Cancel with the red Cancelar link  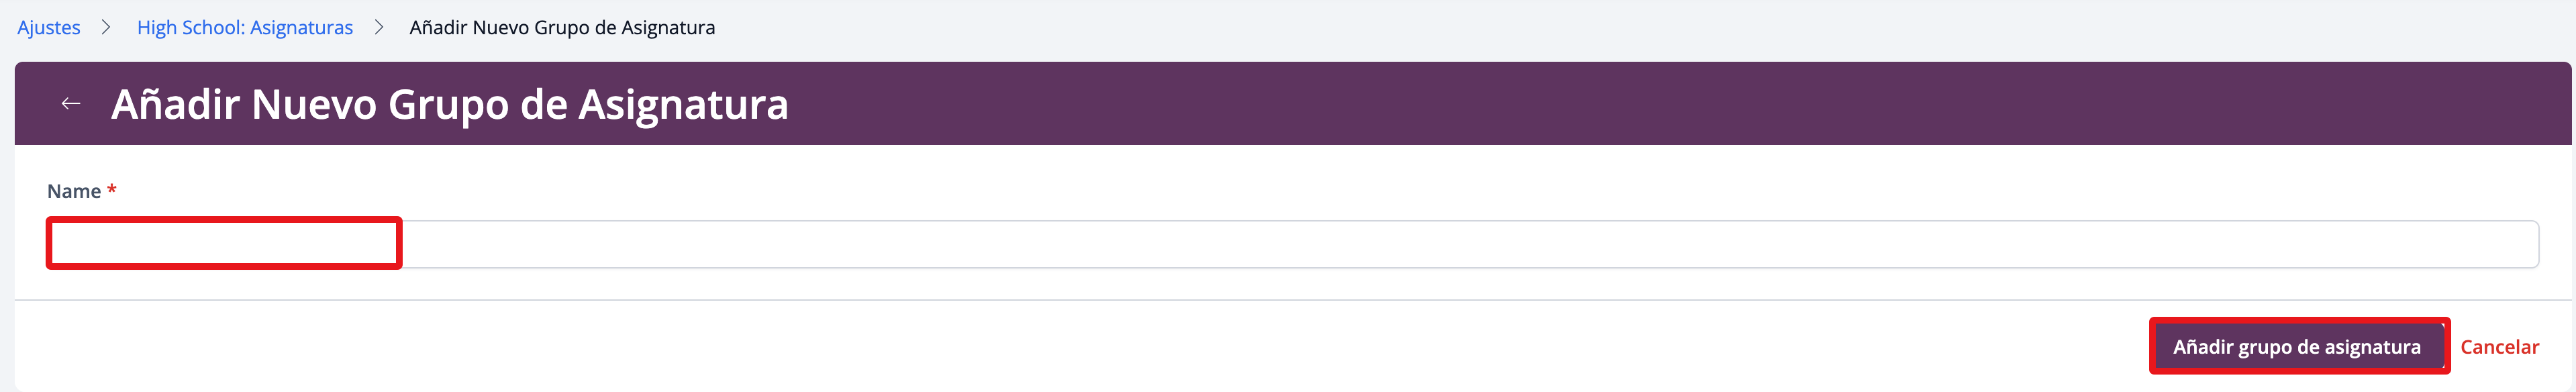click(x=2498, y=347)
